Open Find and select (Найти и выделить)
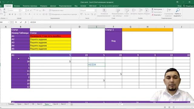This screenshot has height=109, width=194. (178, 13)
